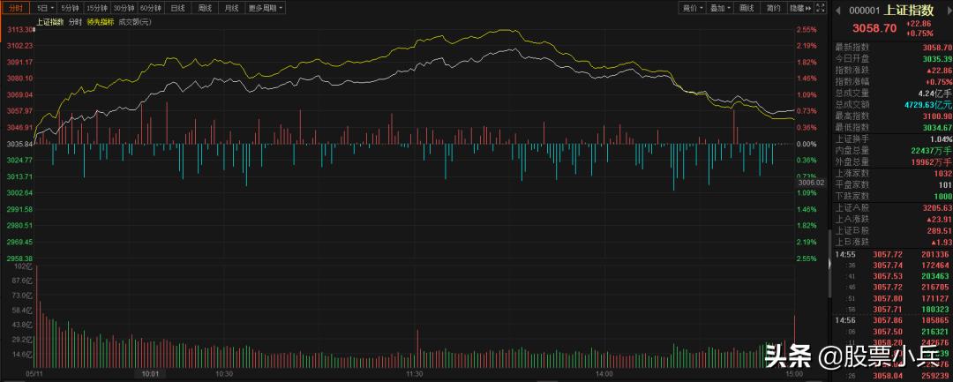
Task: Click the 15:00 closing time label
Action: coord(794,374)
